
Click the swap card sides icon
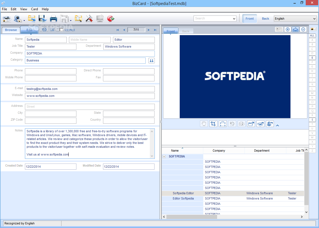coord(279,29)
